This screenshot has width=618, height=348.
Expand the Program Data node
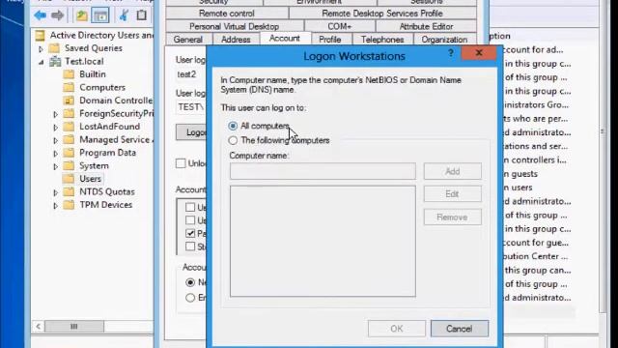(x=55, y=154)
